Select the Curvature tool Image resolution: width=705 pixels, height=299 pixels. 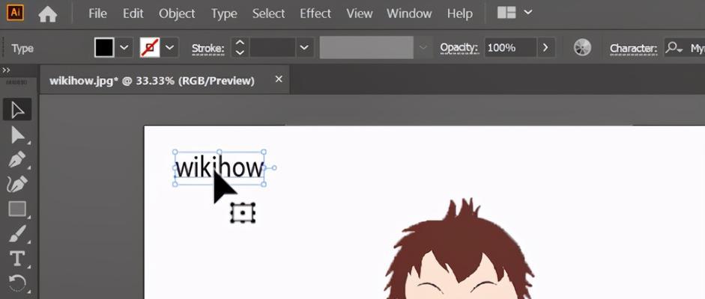(x=17, y=184)
